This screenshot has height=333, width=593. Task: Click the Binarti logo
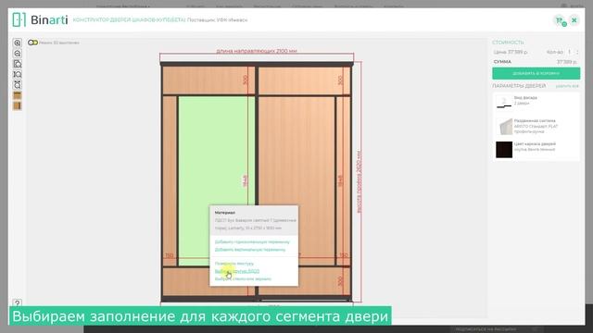coord(40,19)
